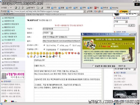This screenshot has width=140, height=105.
Task: Go to the browser Home page icon
Action: pyautogui.click(x=22, y=8)
